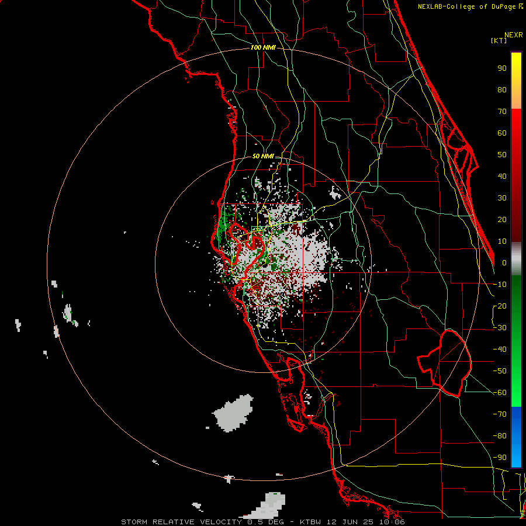Click the 100 NMI range ring label
This screenshot has width=526, height=526.
[x=263, y=48]
